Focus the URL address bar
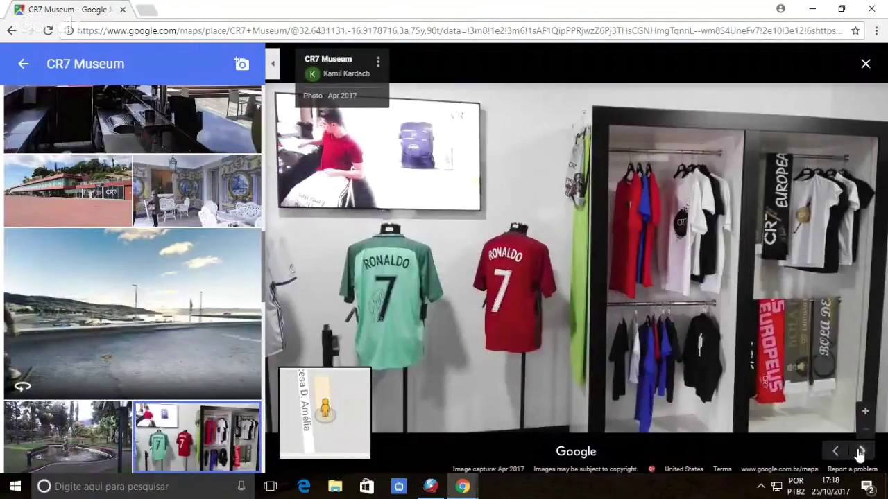The image size is (888, 499). tap(460, 30)
